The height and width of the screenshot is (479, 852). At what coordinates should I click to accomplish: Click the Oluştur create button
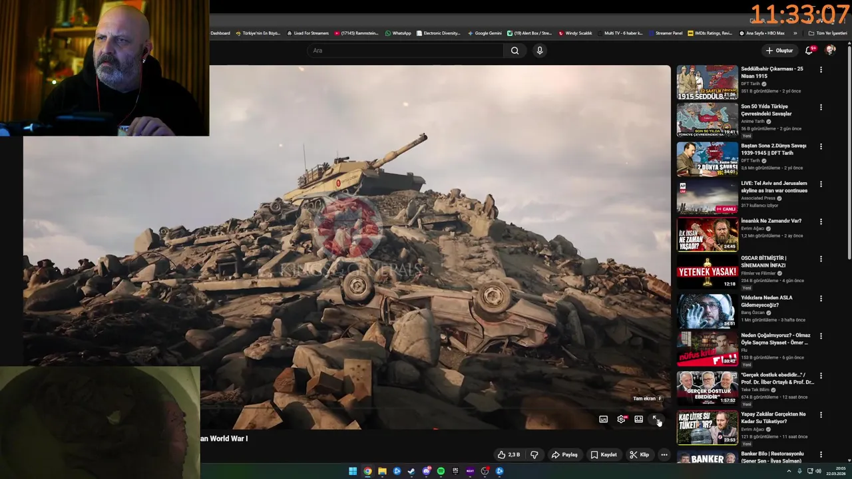coord(779,51)
